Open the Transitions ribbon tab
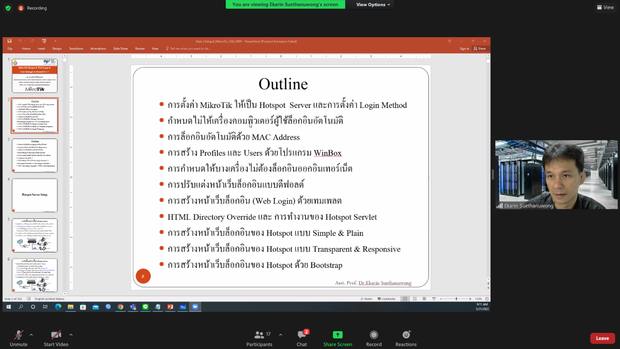The height and width of the screenshot is (349, 620). point(76,48)
